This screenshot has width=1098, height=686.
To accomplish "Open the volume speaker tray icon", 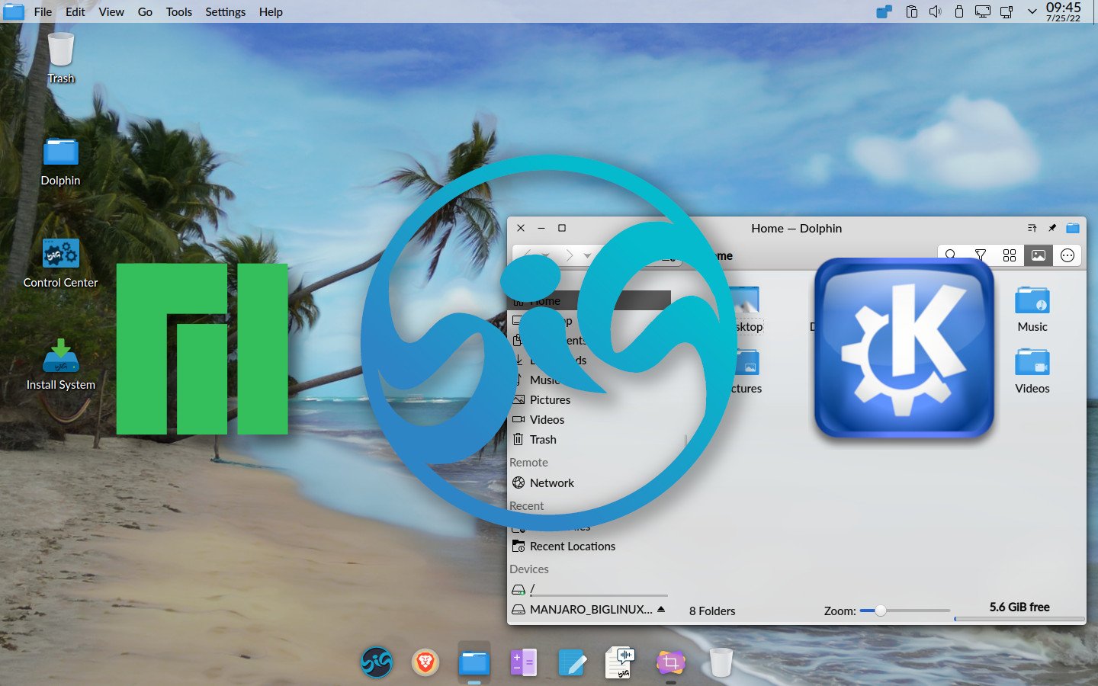I will point(936,11).
